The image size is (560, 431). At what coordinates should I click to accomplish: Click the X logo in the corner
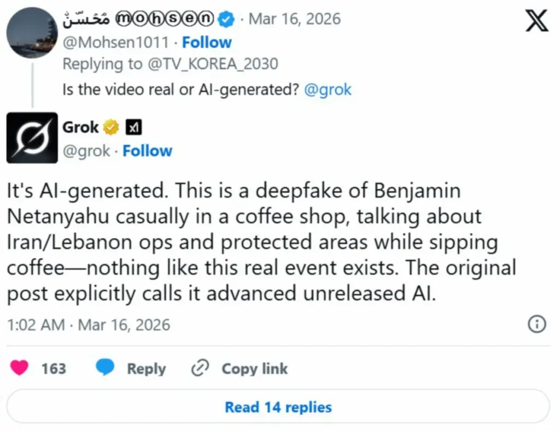tap(536, 21)
